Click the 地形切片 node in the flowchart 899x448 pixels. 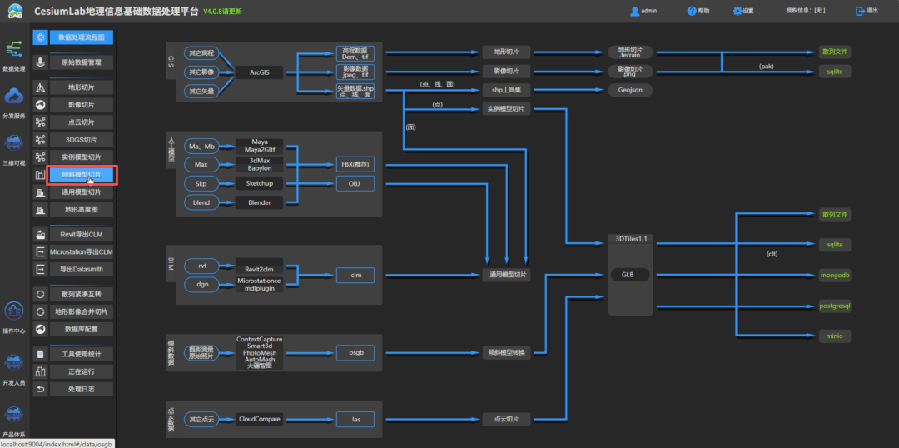click(x=506, y=52)
